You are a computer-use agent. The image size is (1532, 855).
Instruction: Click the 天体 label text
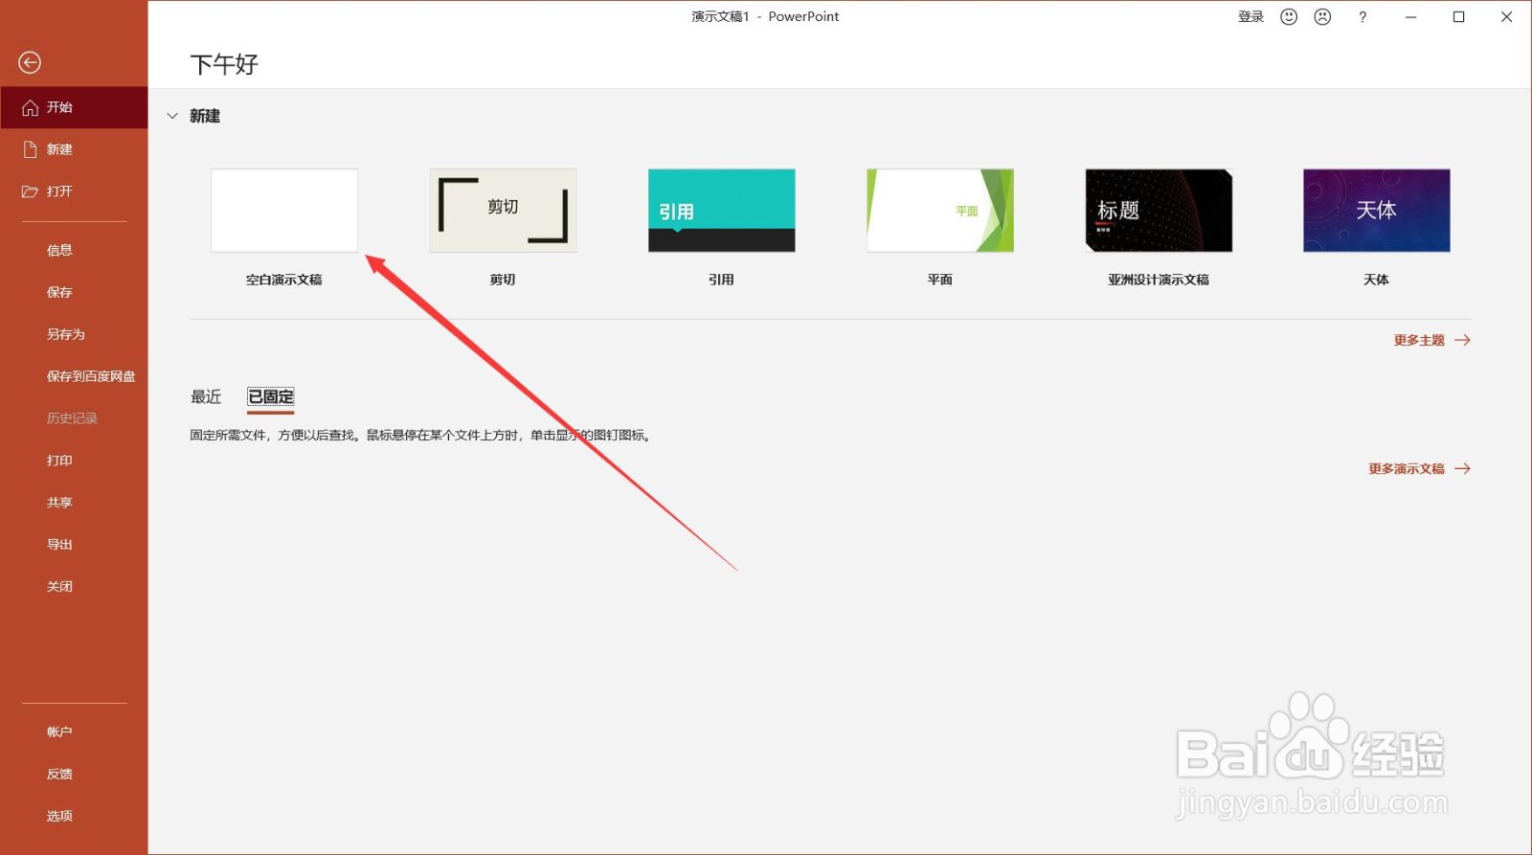tap(1377, 280)
